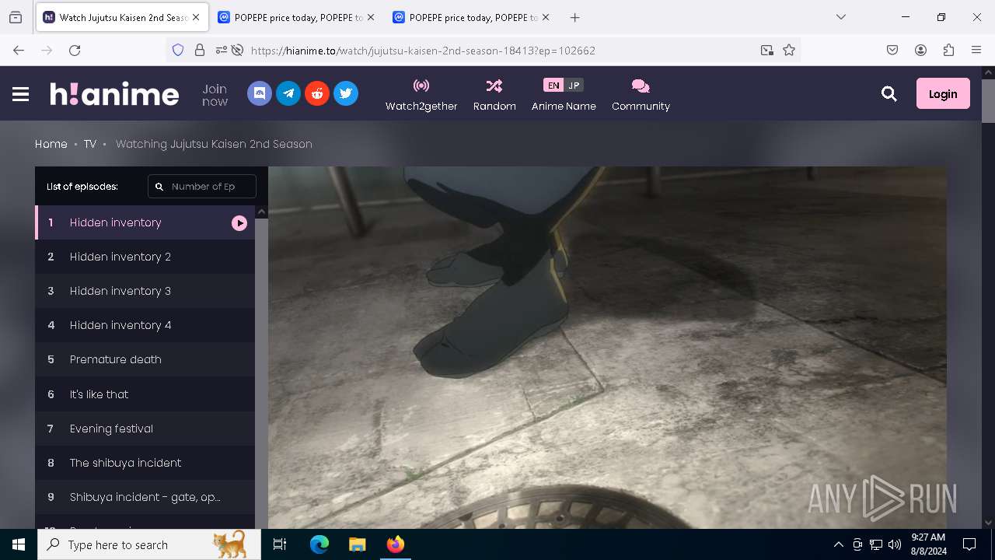This screenshot has height=560, width=995.
Task: Open the TV breadcrumb link
Action: (90, 144)
